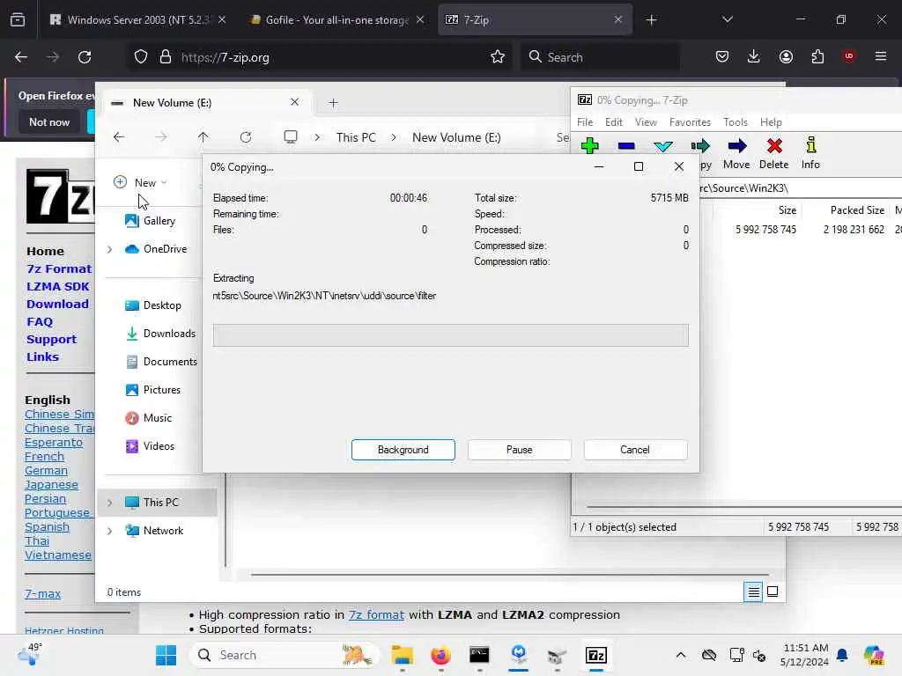Open Tools menu in 7-Zip
902x676 pixels.
[736, 121]
